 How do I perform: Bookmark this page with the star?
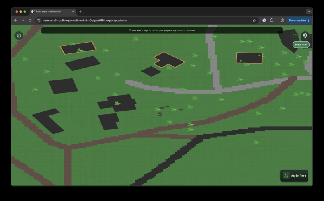coord(254,20)
